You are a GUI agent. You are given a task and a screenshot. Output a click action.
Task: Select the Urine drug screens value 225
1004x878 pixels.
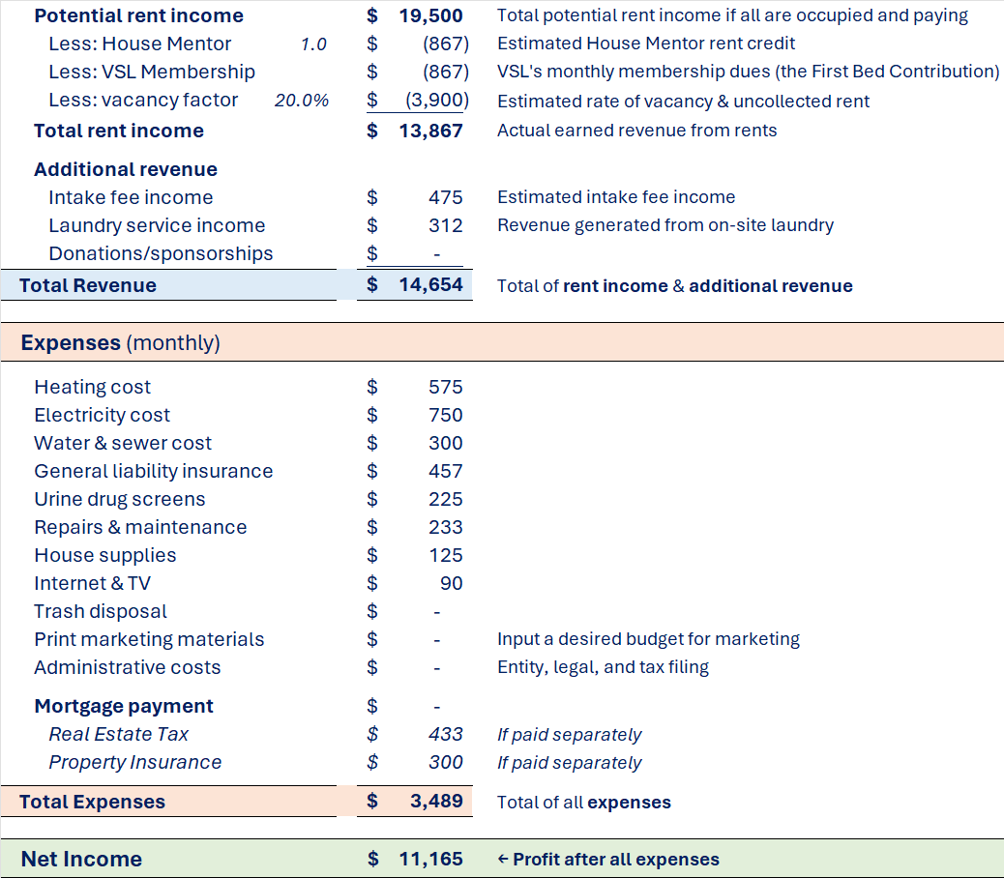pos(445,499)
